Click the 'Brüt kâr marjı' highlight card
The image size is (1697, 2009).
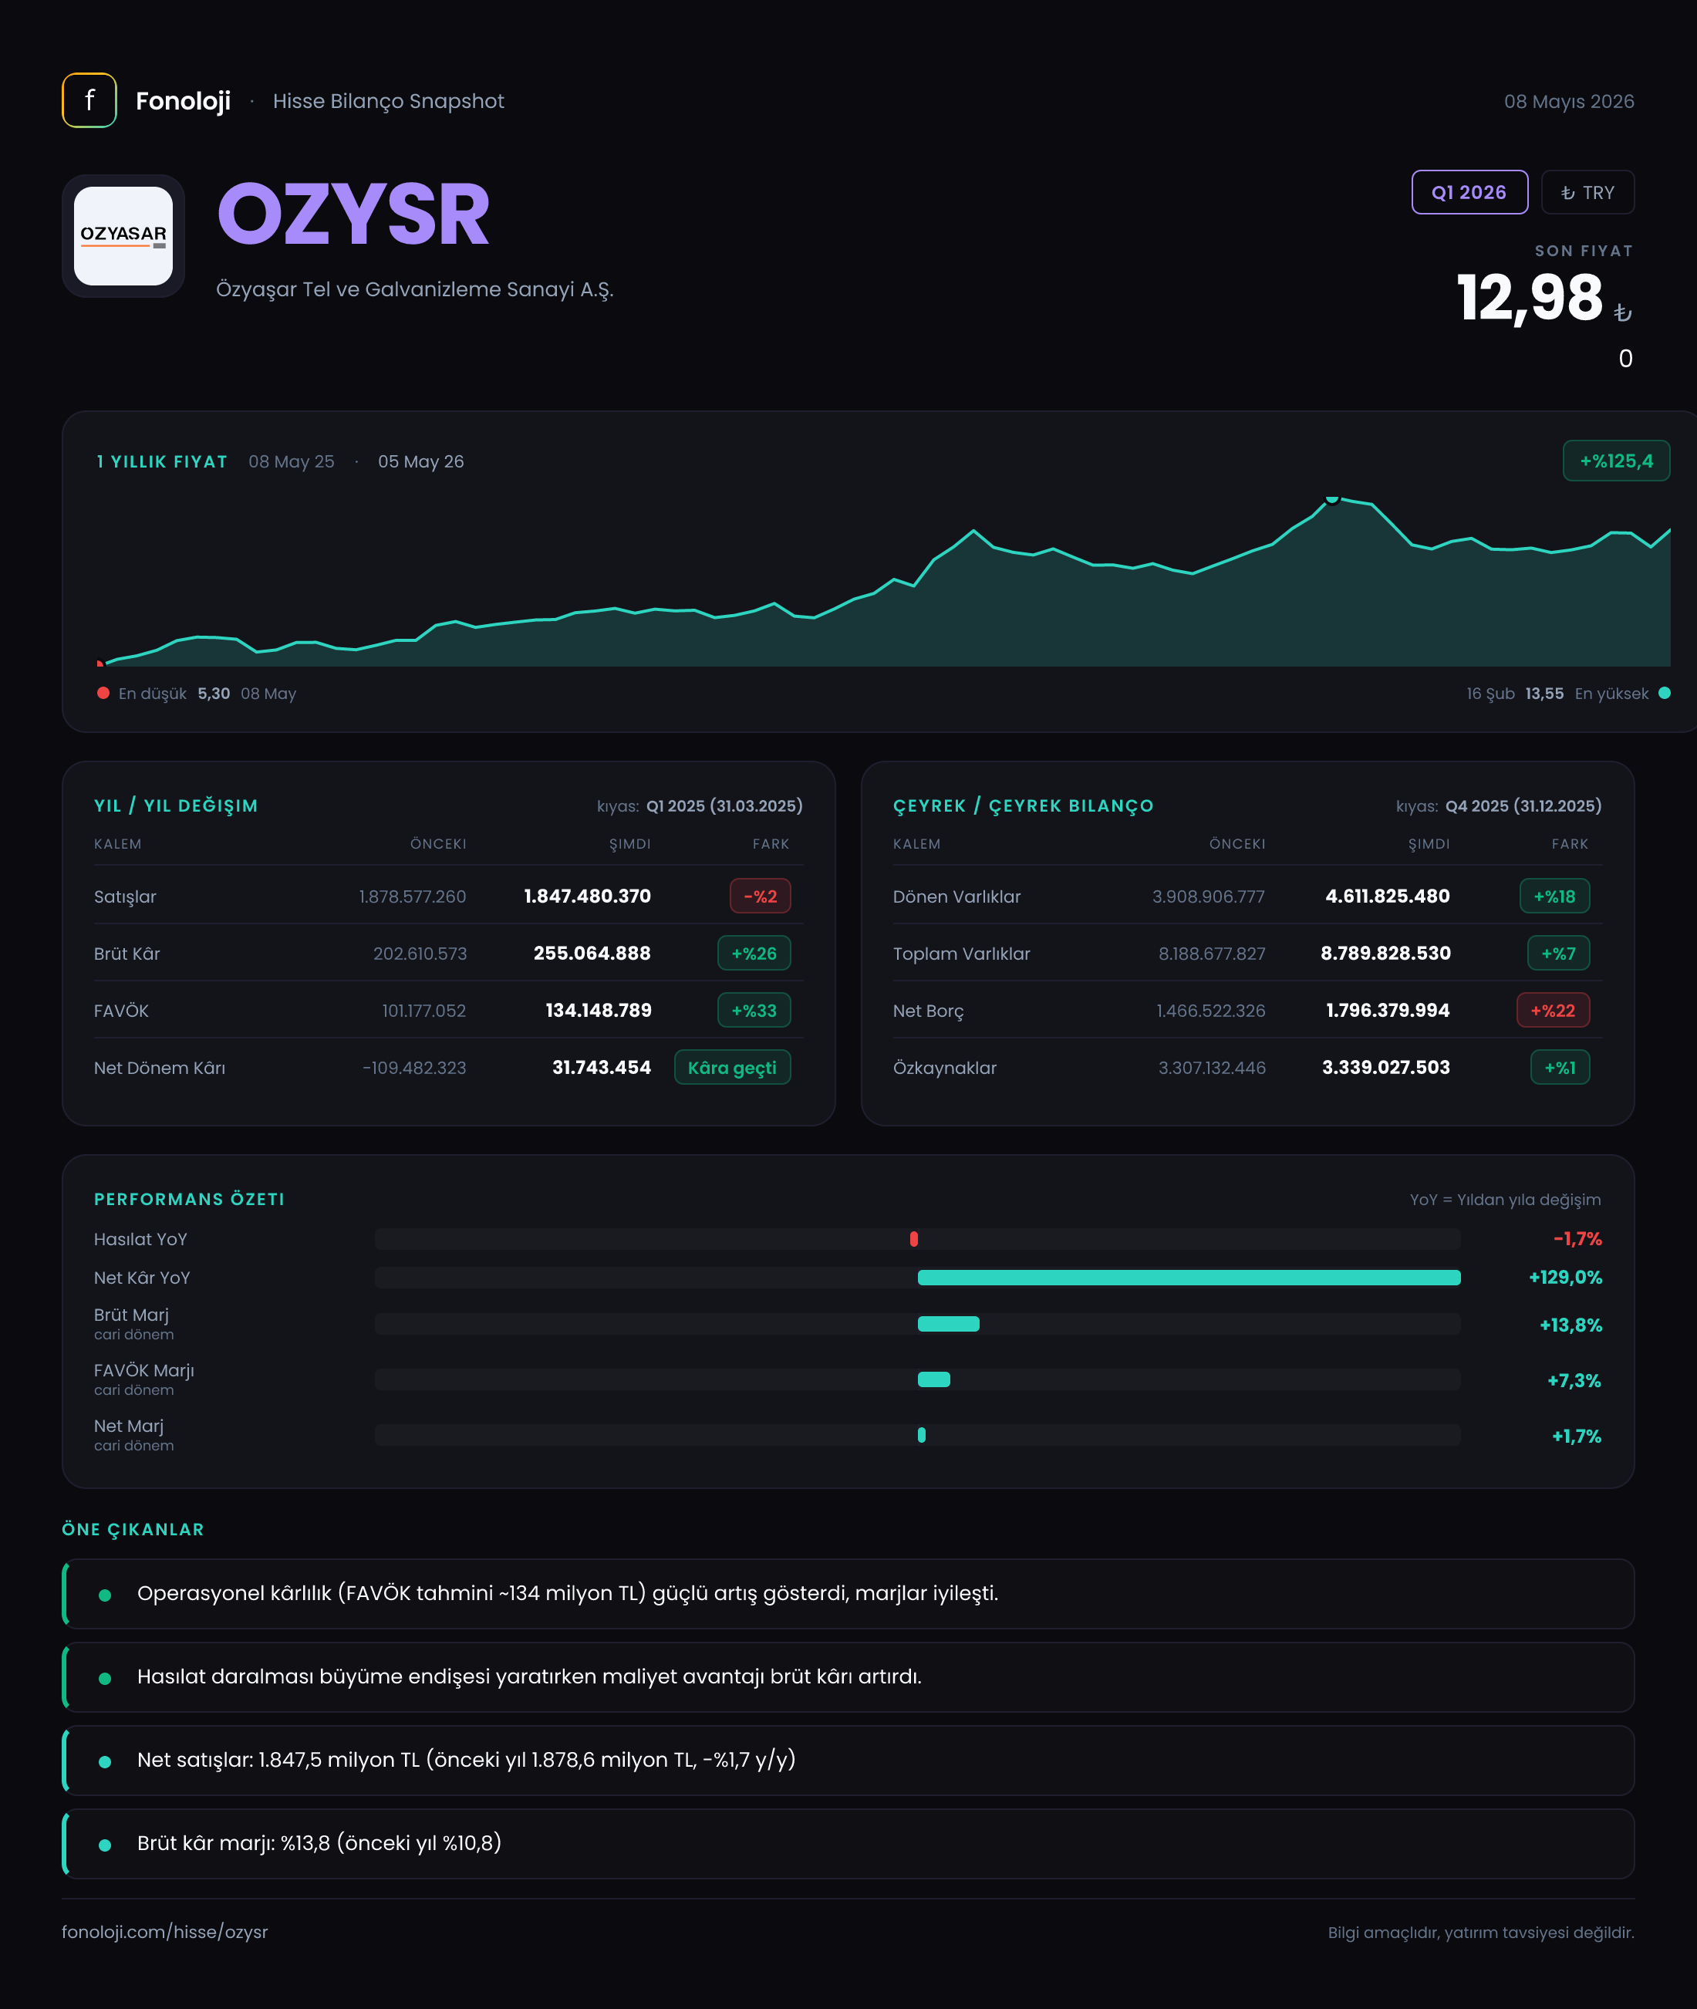pyautogui.click(x=848, y=1843)
